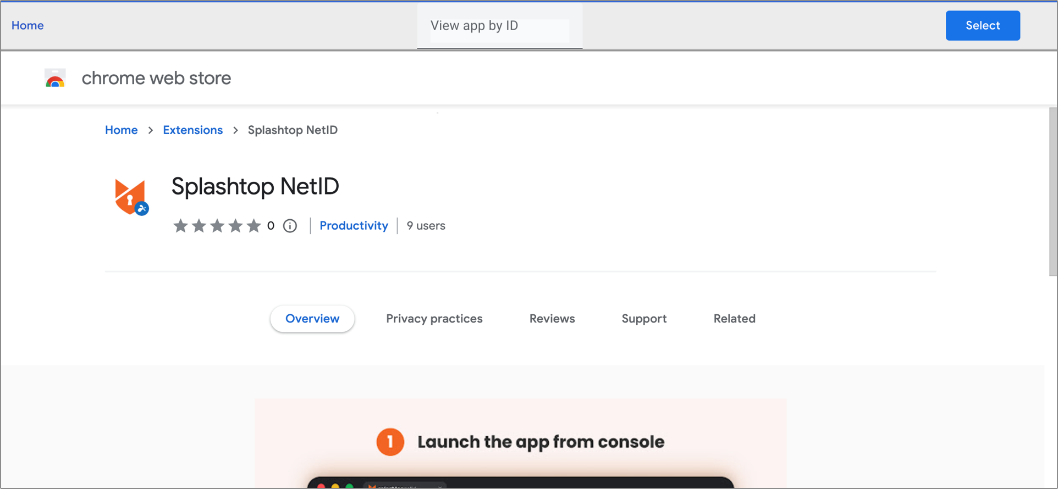Click the Home link in top bar
The width and height of the screenshot is (1058, 489).
click(x=27, y=25)
